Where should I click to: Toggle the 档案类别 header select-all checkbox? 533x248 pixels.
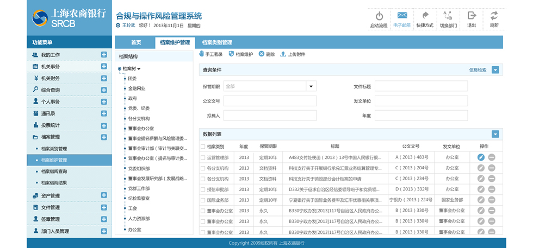coord(203,147)
